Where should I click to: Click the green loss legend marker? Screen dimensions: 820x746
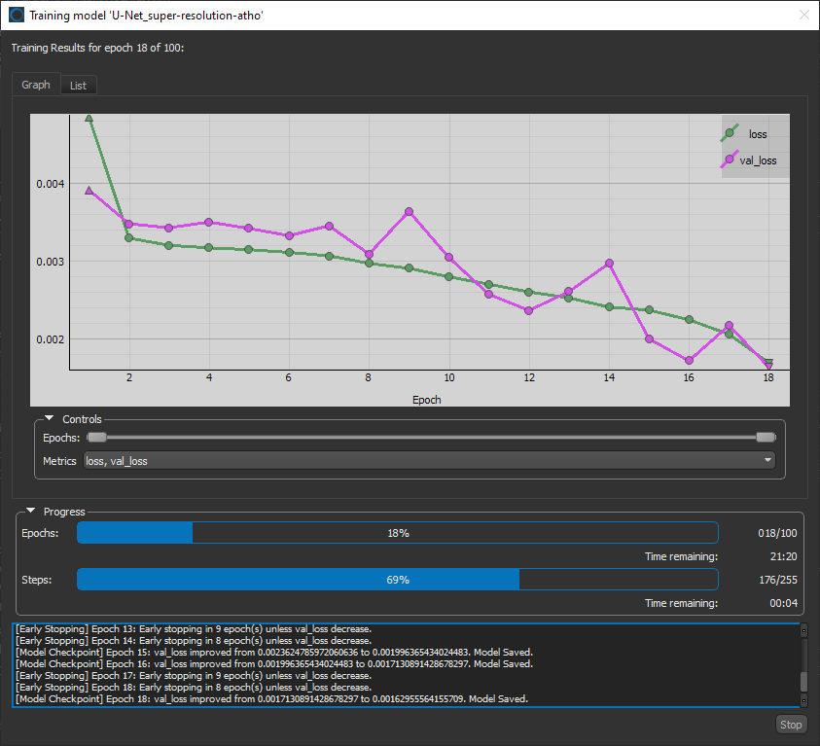pos(730,133)
